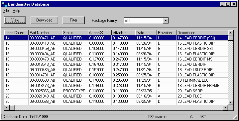Click the Attach X column header
The image size is (239, 121).
click(x=99, y=33)
